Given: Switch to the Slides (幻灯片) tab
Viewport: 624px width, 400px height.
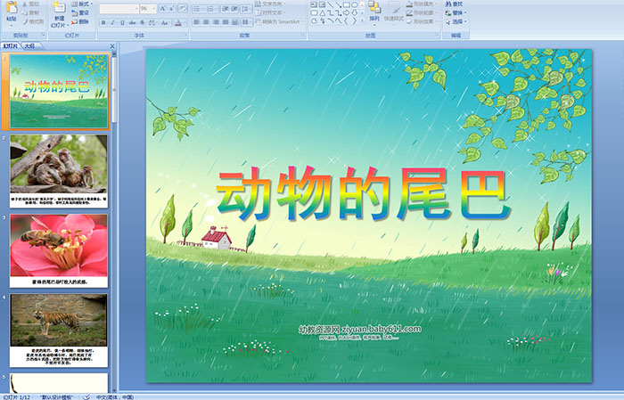Looking at the screenshot, I should pyautogui.click(x=10, y=44).
